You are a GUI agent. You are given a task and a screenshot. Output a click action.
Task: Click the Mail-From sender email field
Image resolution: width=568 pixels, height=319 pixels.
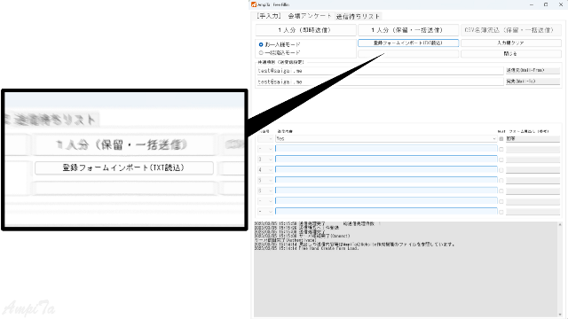click(380, 71)
